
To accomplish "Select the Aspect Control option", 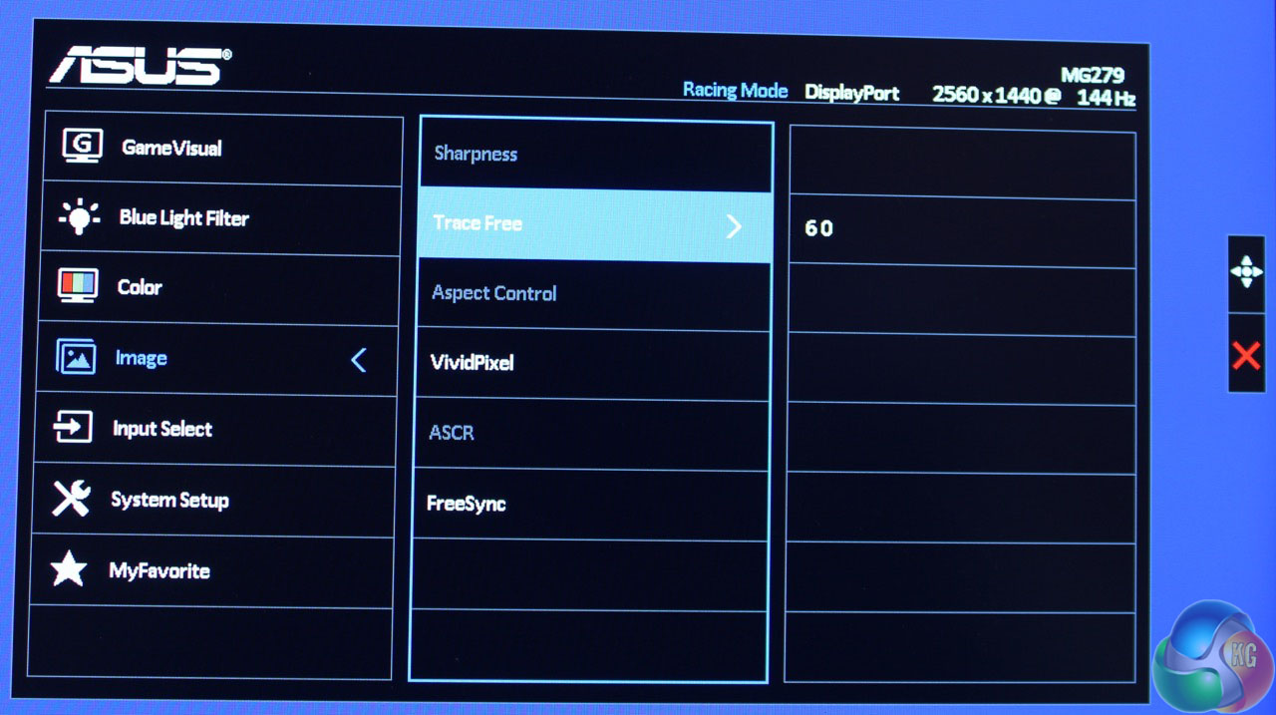I will pos(593,295).
